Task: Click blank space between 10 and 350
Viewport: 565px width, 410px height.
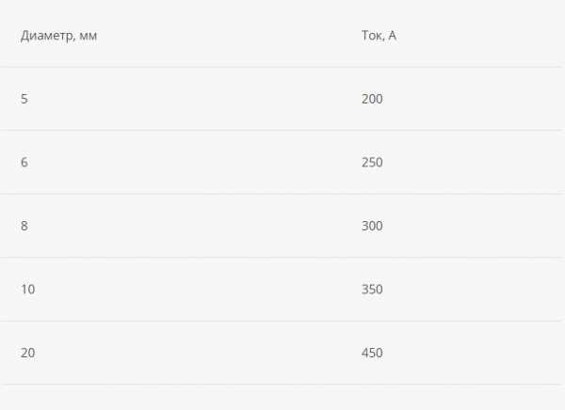Action: pyautogui.click(x=198, y=290)
